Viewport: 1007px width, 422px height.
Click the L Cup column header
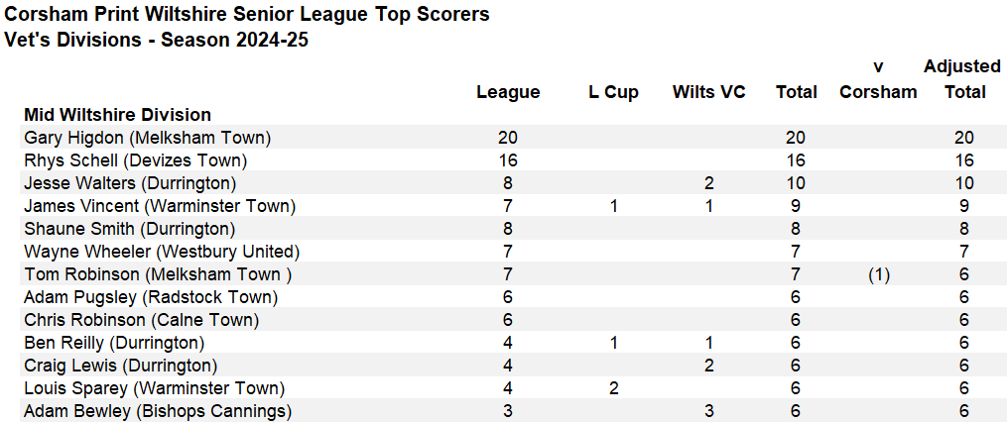(x=613, y=92)
